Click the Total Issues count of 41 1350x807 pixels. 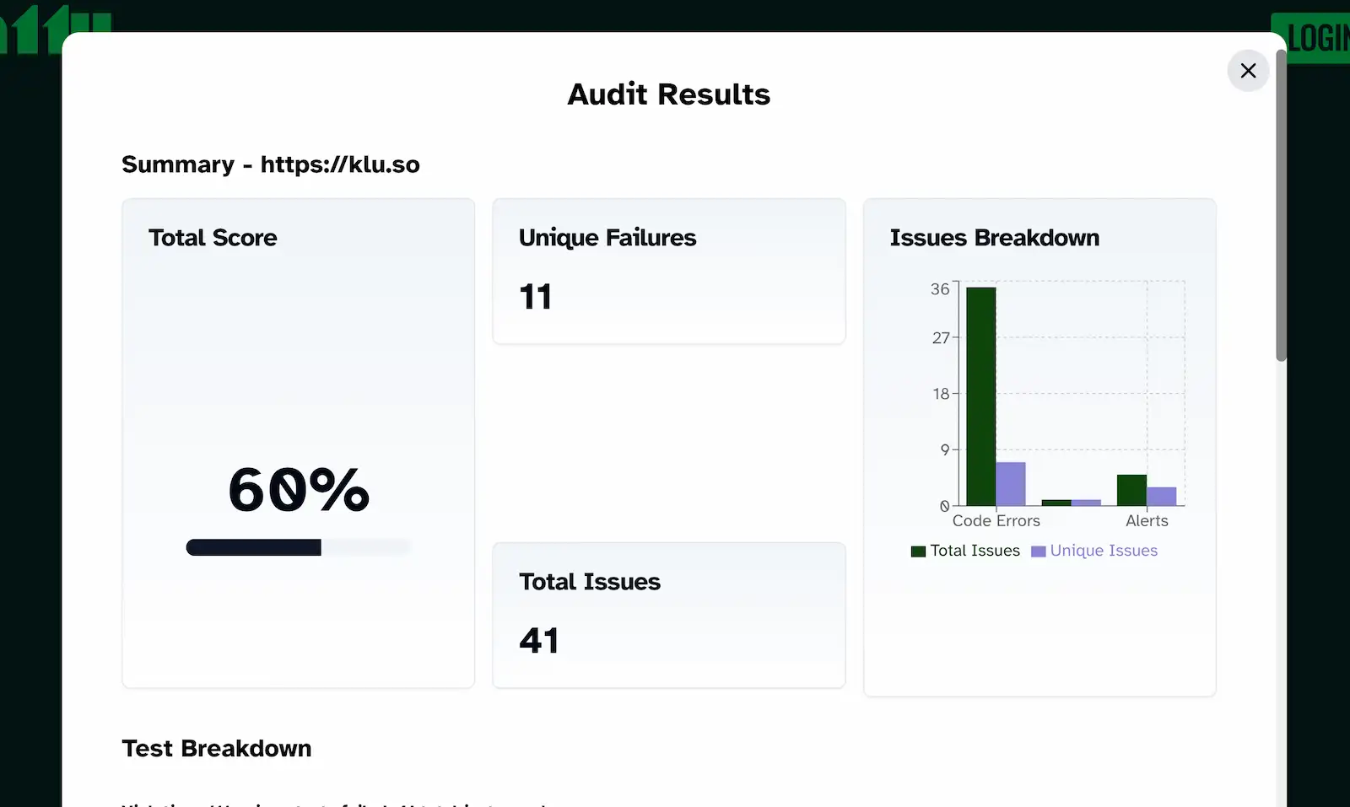[539, 641]
